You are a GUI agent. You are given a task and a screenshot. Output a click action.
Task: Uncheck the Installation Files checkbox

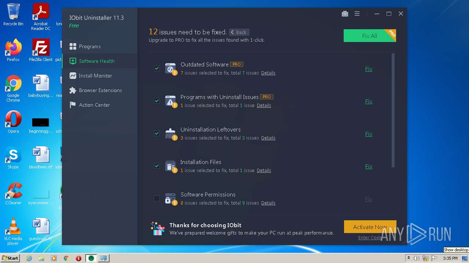(x=157, y=166)
